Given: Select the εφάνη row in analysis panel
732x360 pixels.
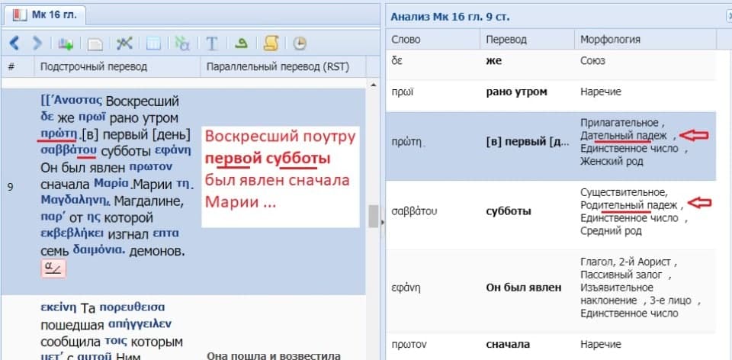Looking at the screenshot, I should [557, 288].
